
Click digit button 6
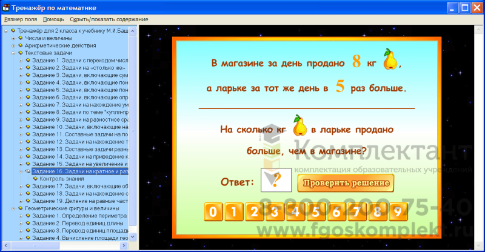[336, 212]
